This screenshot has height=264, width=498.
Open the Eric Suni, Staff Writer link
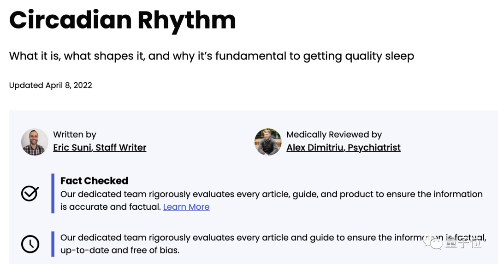point(100,148)
